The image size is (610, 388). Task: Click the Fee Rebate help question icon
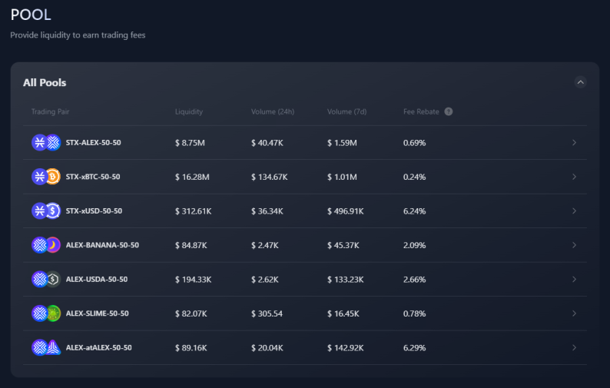[x=448, y=111]
